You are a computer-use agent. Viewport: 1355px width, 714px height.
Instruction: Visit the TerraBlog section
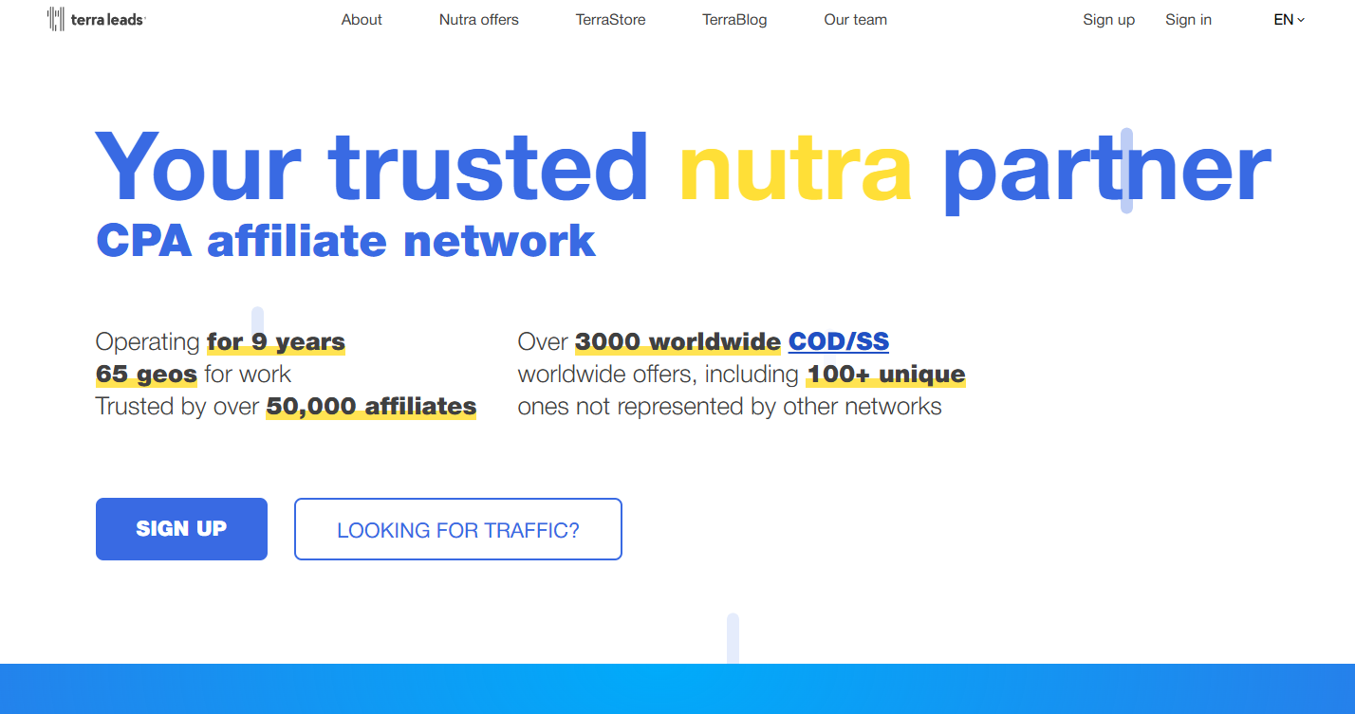pyautogui.click(x=734, y=20)
